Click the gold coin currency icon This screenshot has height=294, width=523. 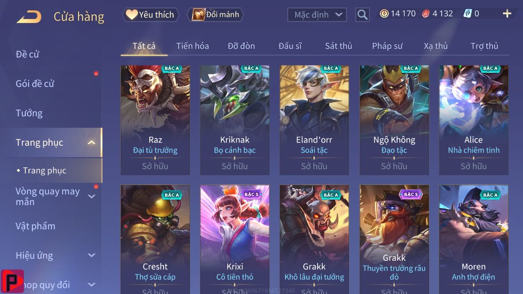point(384,13)
